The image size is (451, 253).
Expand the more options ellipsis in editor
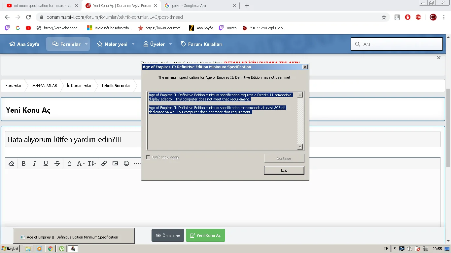pos(137,163)
